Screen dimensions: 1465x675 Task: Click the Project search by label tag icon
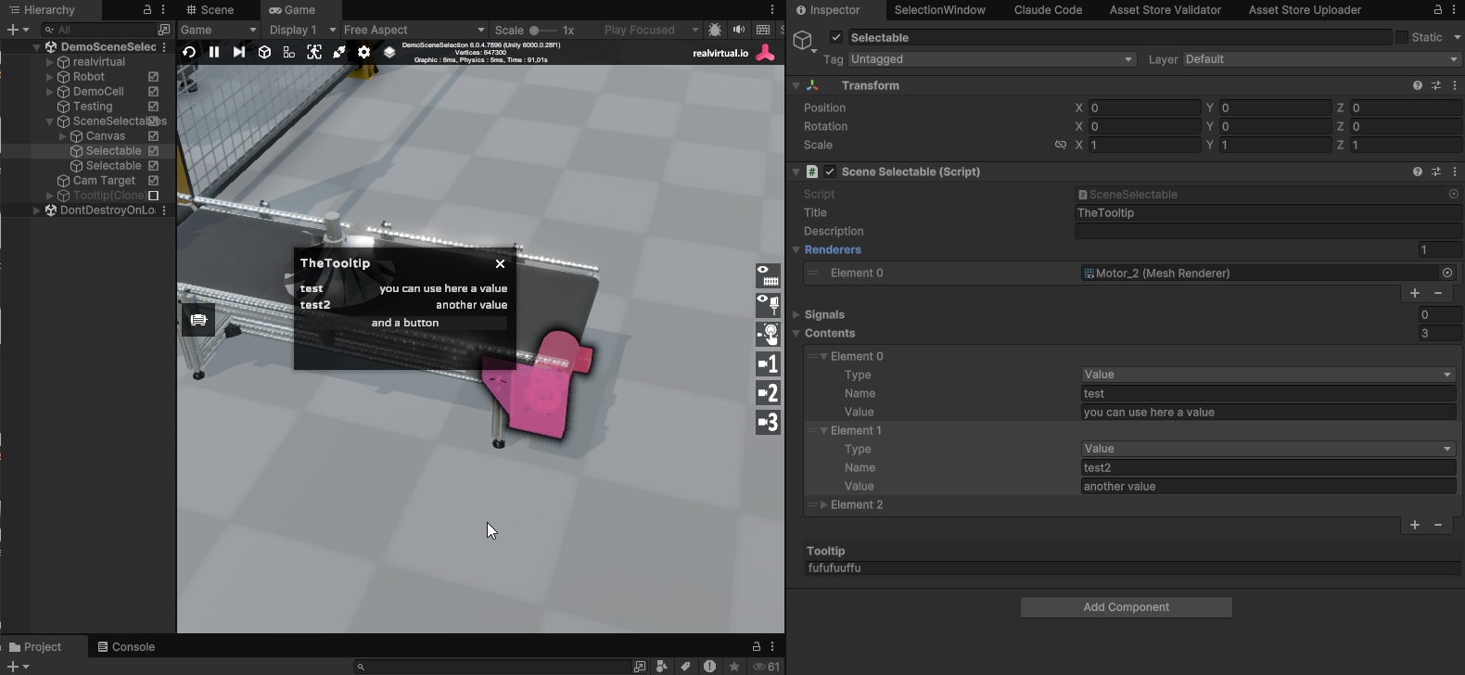[685, 666]
